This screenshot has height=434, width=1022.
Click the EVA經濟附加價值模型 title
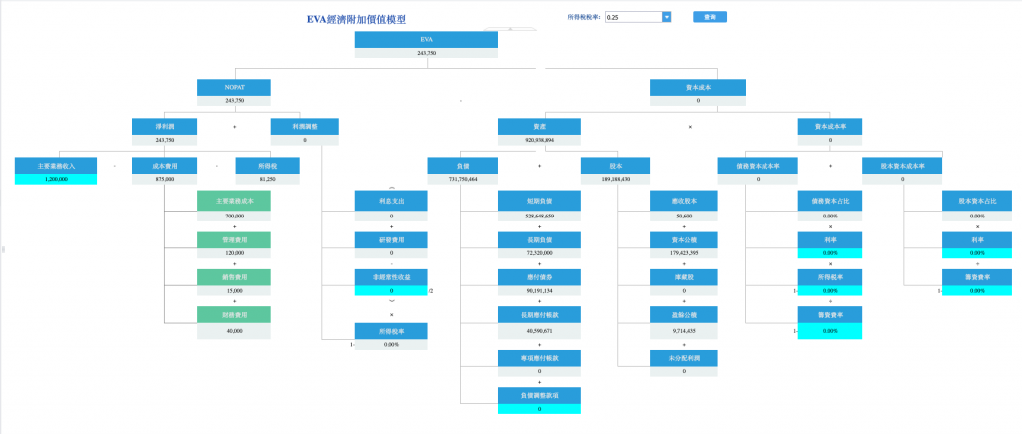[356, 20]
